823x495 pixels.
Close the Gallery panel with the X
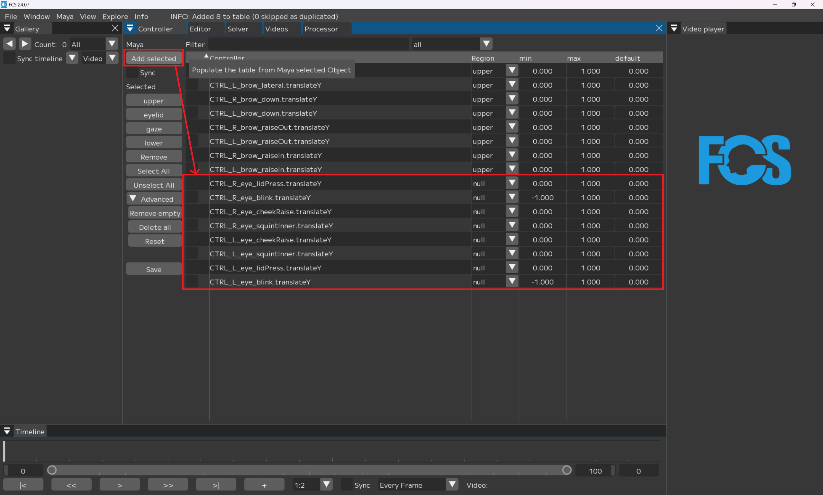point(115,28)
